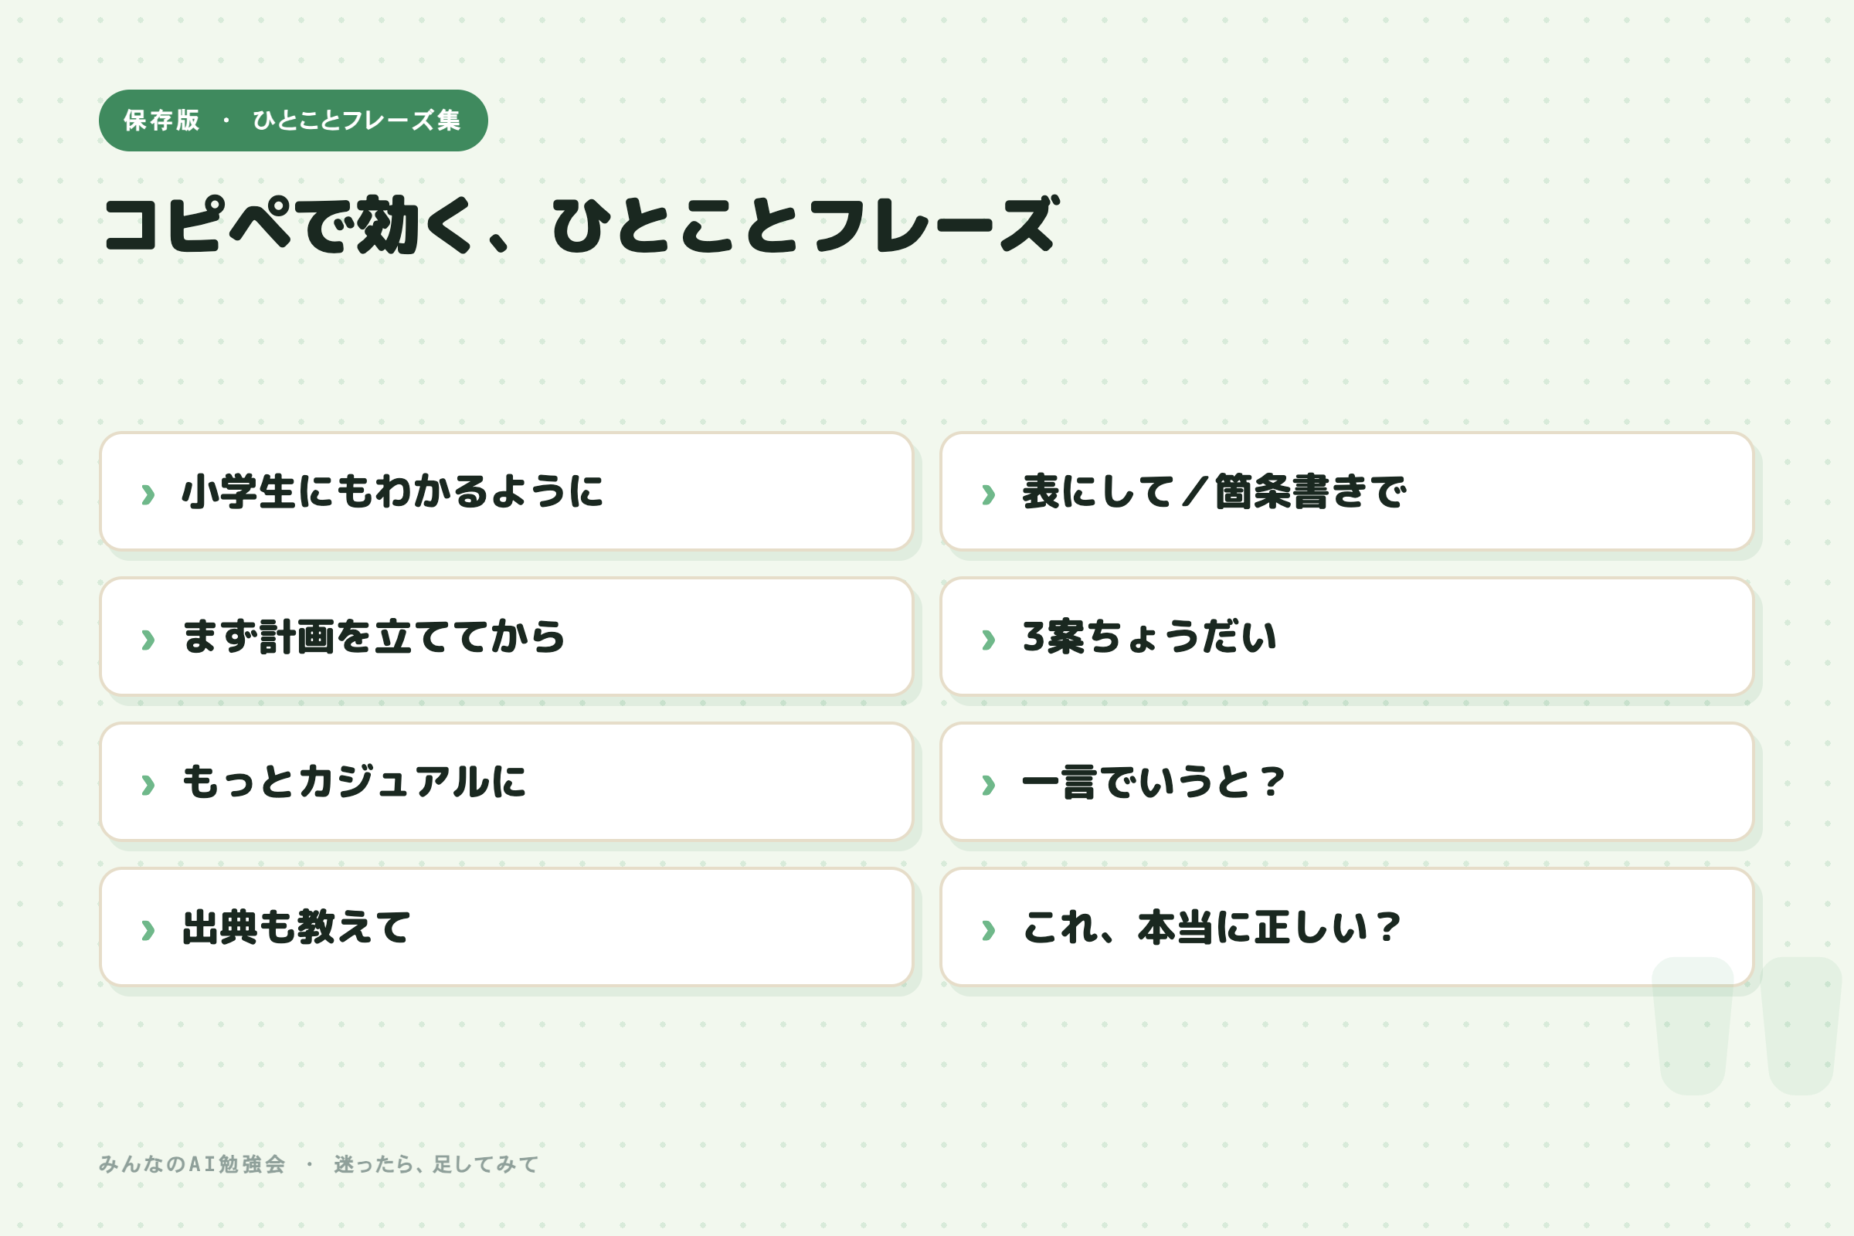Viewport: 1854px width, 1236px height.
Task: Choose the 3案ちょうだい phrase card
Action: click(1347, 636)
